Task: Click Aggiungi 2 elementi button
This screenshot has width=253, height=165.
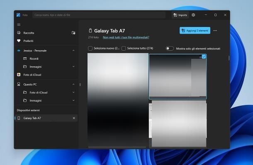Action: click(x=195, y=31)
